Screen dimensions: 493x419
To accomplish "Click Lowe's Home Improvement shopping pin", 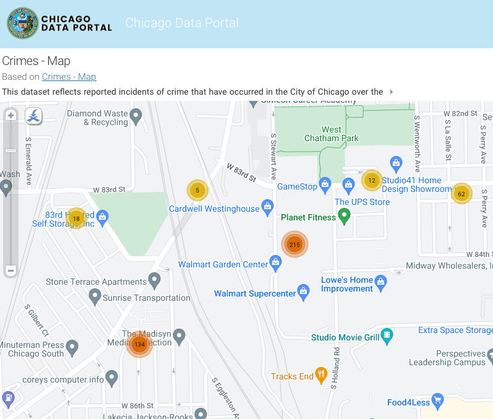I will pyautogui.click(x=381, y=283).
